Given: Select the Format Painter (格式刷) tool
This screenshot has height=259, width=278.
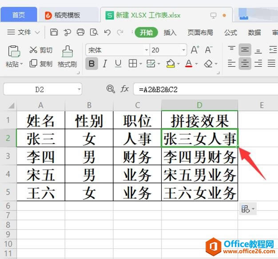Looking at the screenshot, I should pos(68,57).
